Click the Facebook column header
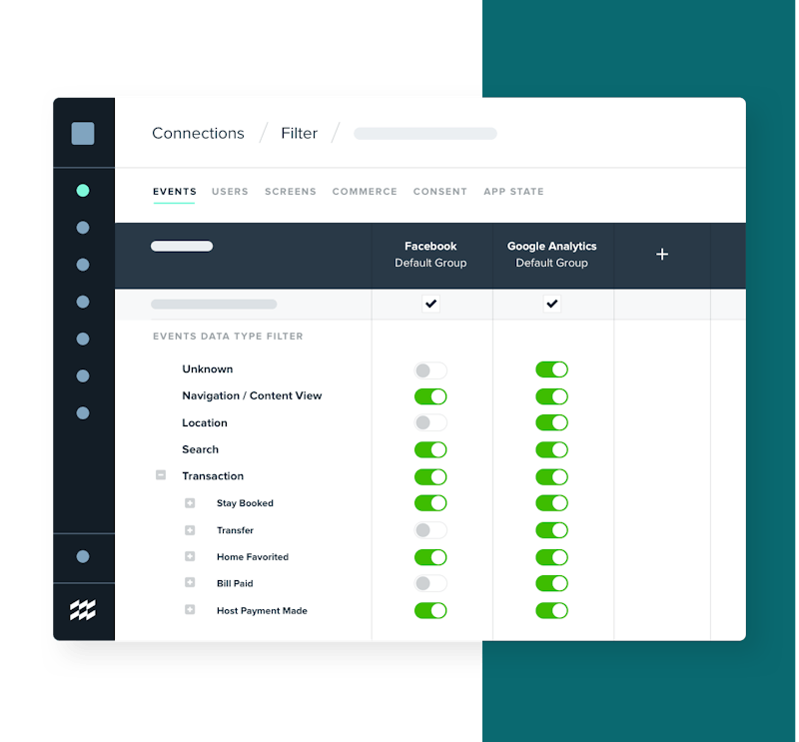This screenshot has width=799, height=742. [x=430, y=255]
